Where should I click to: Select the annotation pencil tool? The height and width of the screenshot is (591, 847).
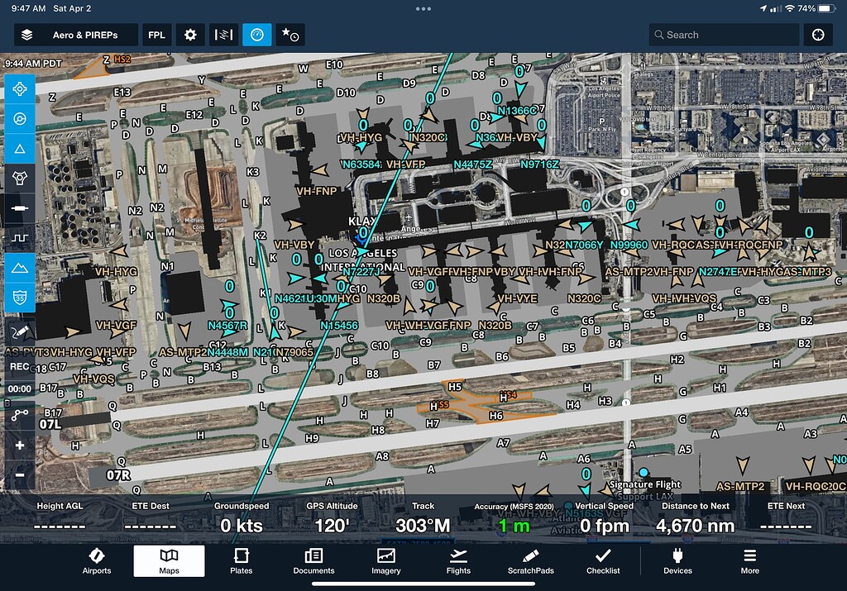(x=20, y=332)
